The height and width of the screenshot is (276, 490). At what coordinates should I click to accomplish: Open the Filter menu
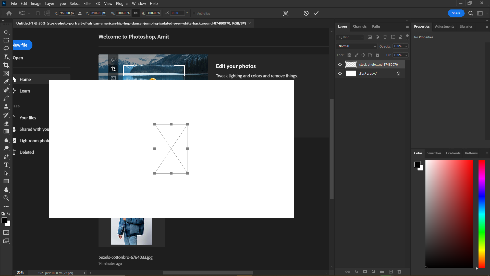pyautogui.click(x=88, y=3)
